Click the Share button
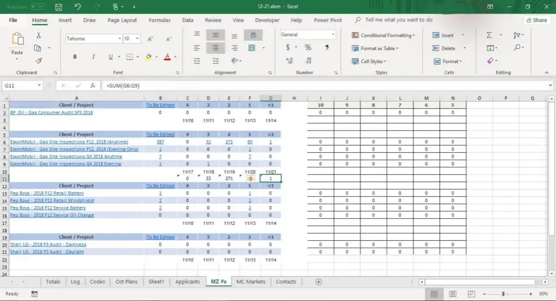 (x=536, y=20)
